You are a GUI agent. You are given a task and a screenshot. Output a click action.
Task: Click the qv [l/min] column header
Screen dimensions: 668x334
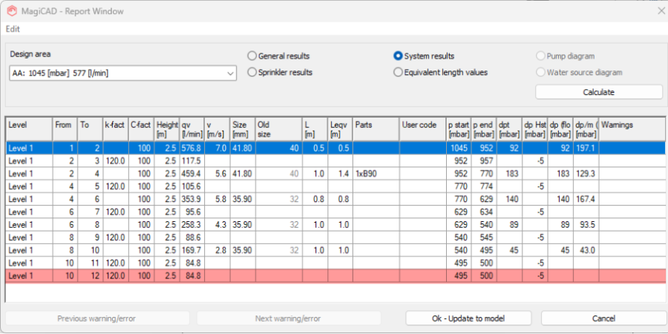pyautogui.click(x=192, y=129)
